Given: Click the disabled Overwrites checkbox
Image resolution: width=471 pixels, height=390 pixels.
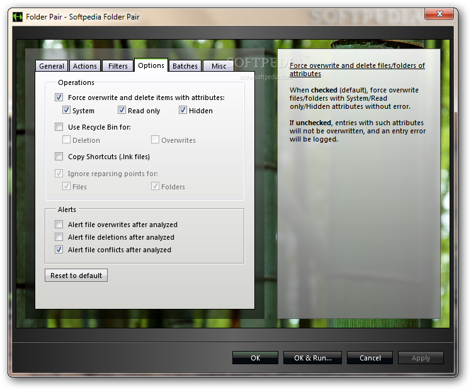Looking at the screenshot, I should (x=155, y=140).
